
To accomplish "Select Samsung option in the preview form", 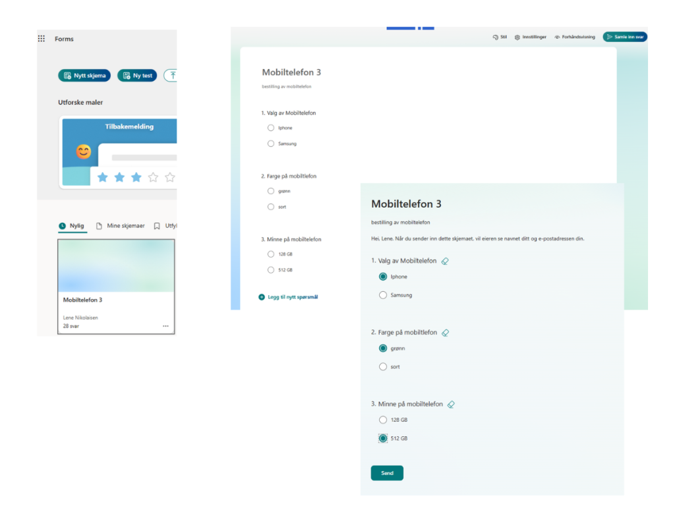I will pos(383,295).
